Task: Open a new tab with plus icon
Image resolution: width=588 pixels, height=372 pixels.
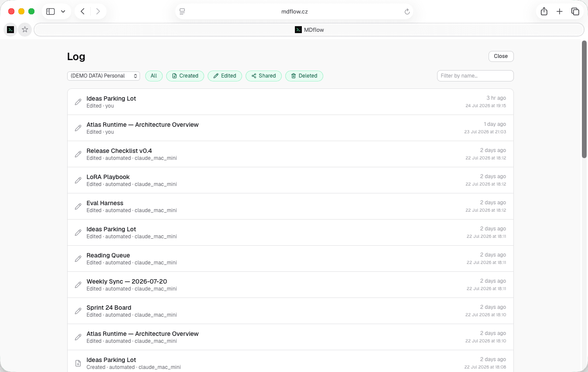Action: (560, 12)
